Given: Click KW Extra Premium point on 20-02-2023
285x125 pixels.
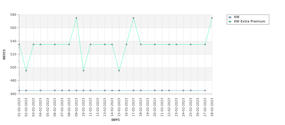Looking at the screenshot, I should point(155,44).
